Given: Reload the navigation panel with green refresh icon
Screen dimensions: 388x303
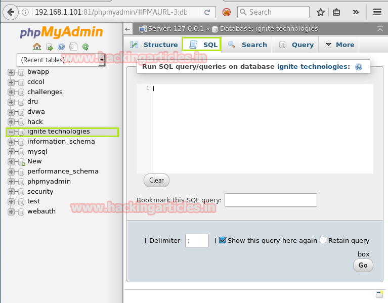Looking at the screenshot, I should 85,47.
